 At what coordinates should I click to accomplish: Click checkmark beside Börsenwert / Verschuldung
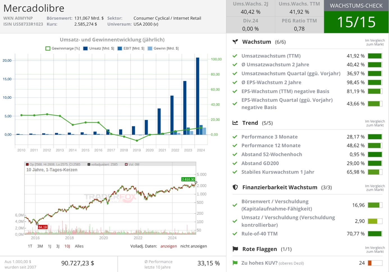coord(235,205)
